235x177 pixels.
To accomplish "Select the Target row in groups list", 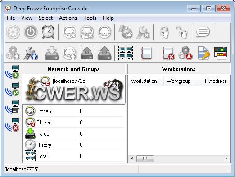I will [73, 134].
